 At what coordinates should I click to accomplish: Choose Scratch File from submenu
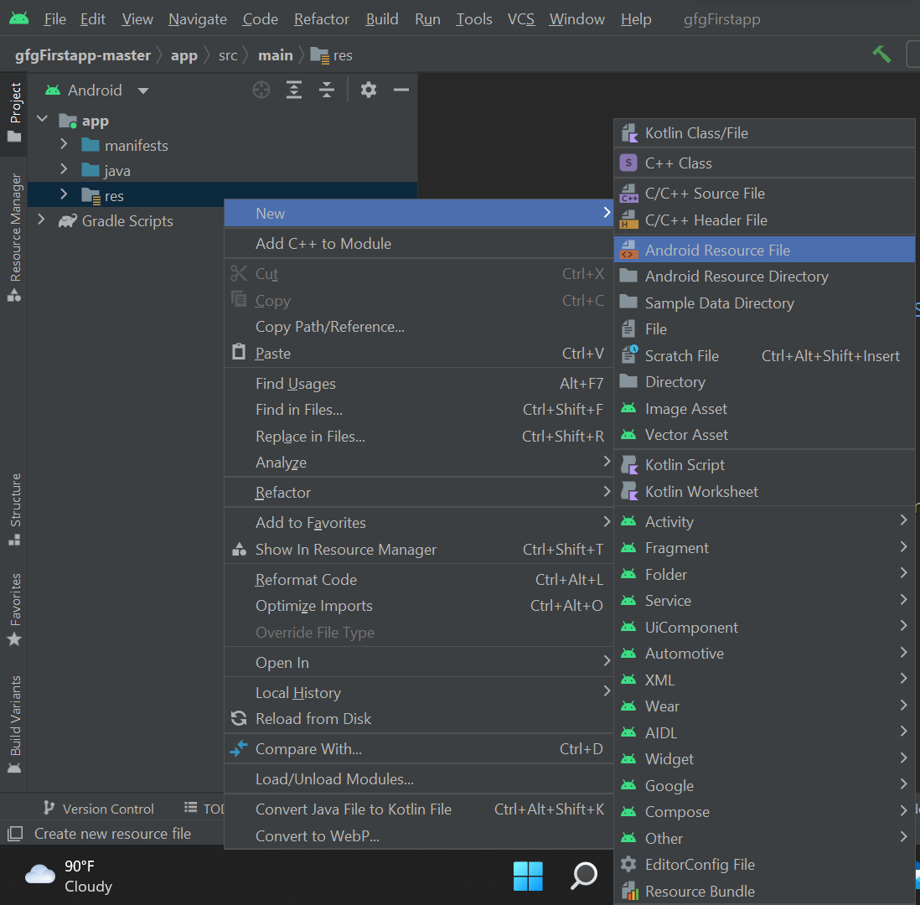pyautogui.click(x=764, y=355)
